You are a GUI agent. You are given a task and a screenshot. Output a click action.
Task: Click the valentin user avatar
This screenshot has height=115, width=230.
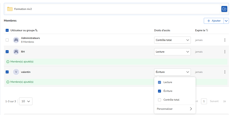[16, 72]
